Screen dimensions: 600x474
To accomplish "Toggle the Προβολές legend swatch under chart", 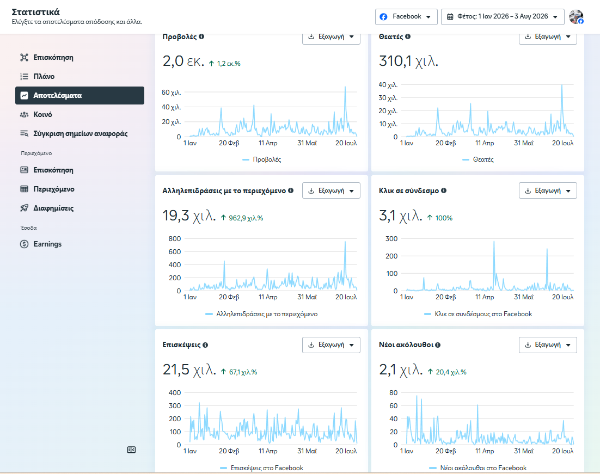I will tap(246, 159).
